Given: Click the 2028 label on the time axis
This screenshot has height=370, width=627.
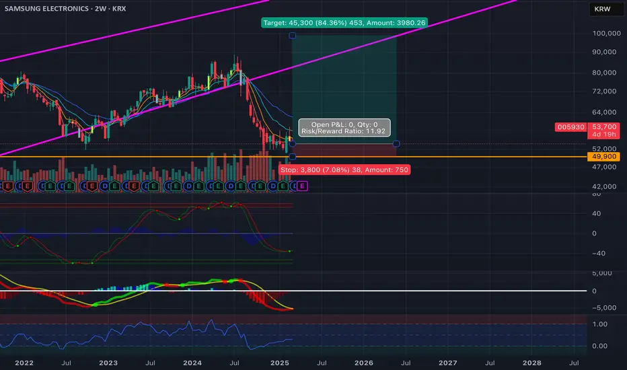Looking at the screenshot, I should (532, 363).
